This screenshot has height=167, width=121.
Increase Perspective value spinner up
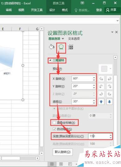click(94, 100)
